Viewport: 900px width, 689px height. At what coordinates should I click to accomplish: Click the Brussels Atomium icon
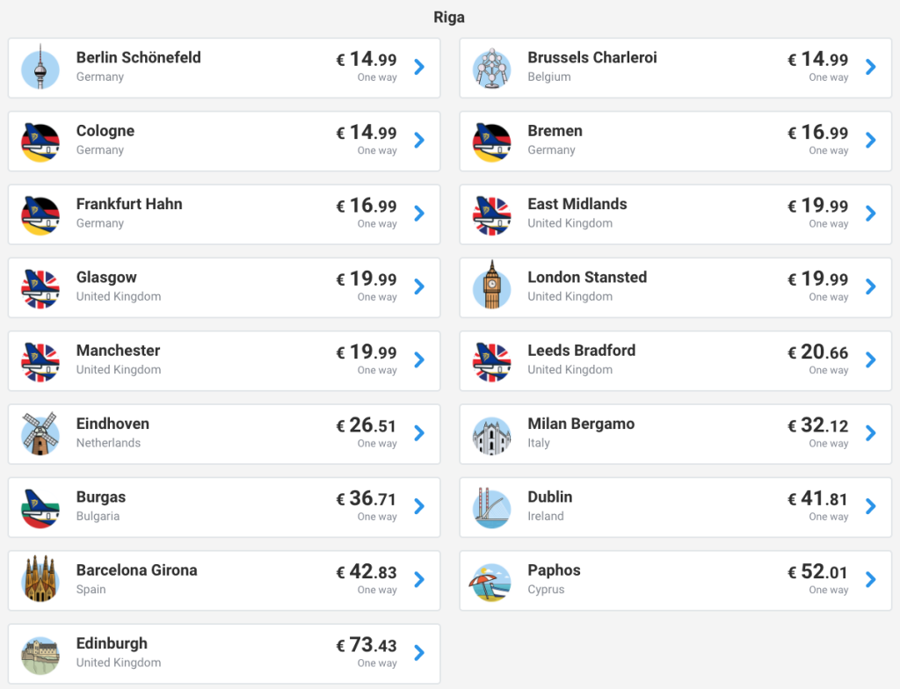(491, 68)
